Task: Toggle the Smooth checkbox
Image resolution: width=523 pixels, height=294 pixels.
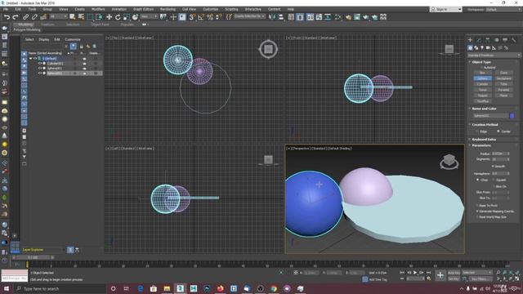Action: (x=493, y=166)
